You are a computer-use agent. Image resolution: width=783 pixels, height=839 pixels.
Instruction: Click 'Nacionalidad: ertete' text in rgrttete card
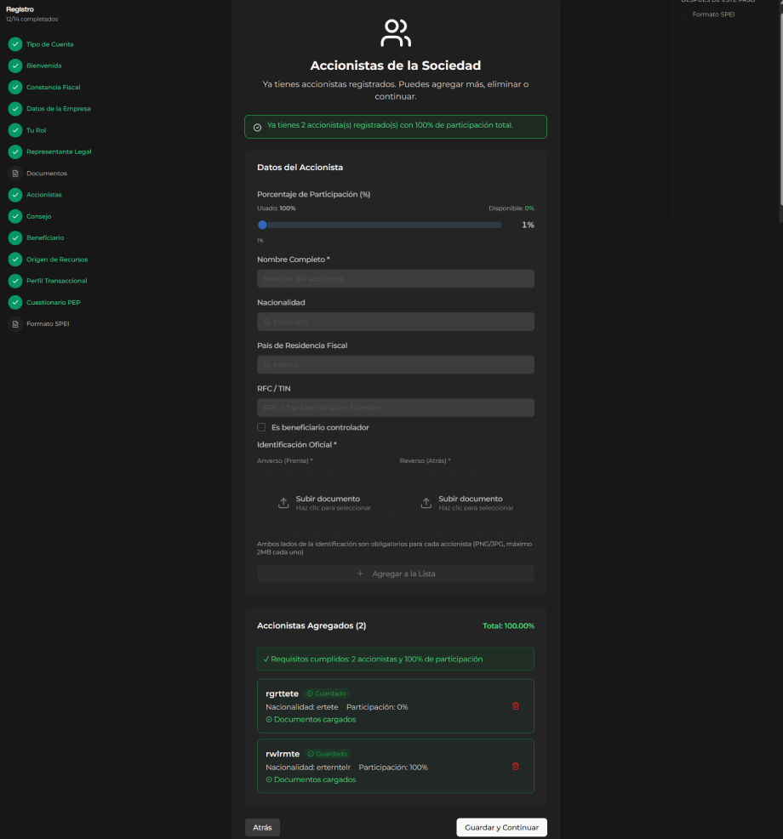coord(302,707)
